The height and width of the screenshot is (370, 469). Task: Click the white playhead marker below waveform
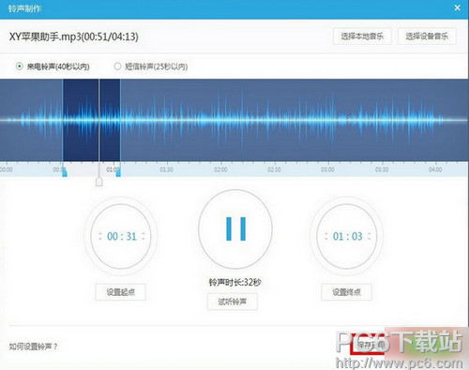99,182
